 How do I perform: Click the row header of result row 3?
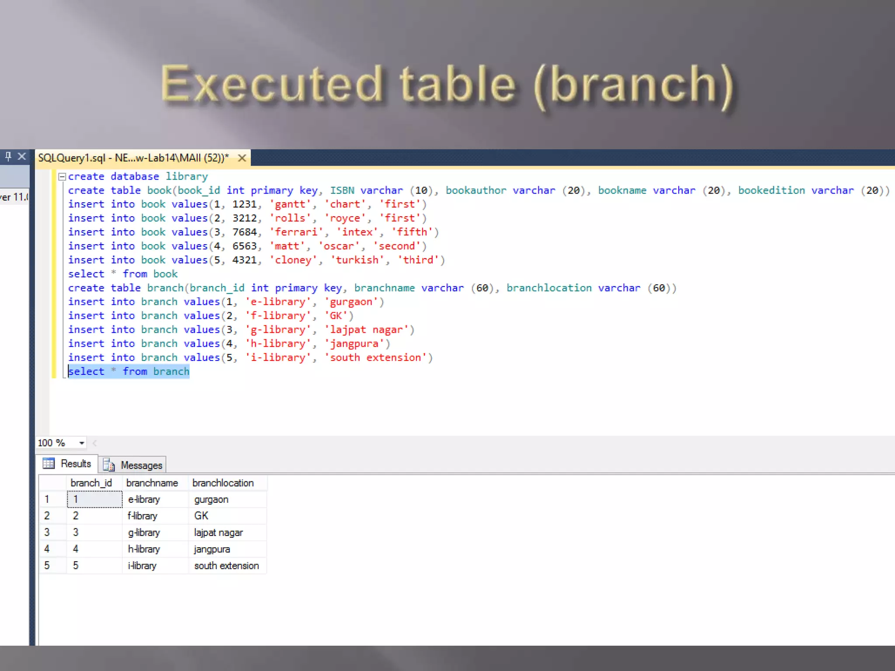click(53, 533)
